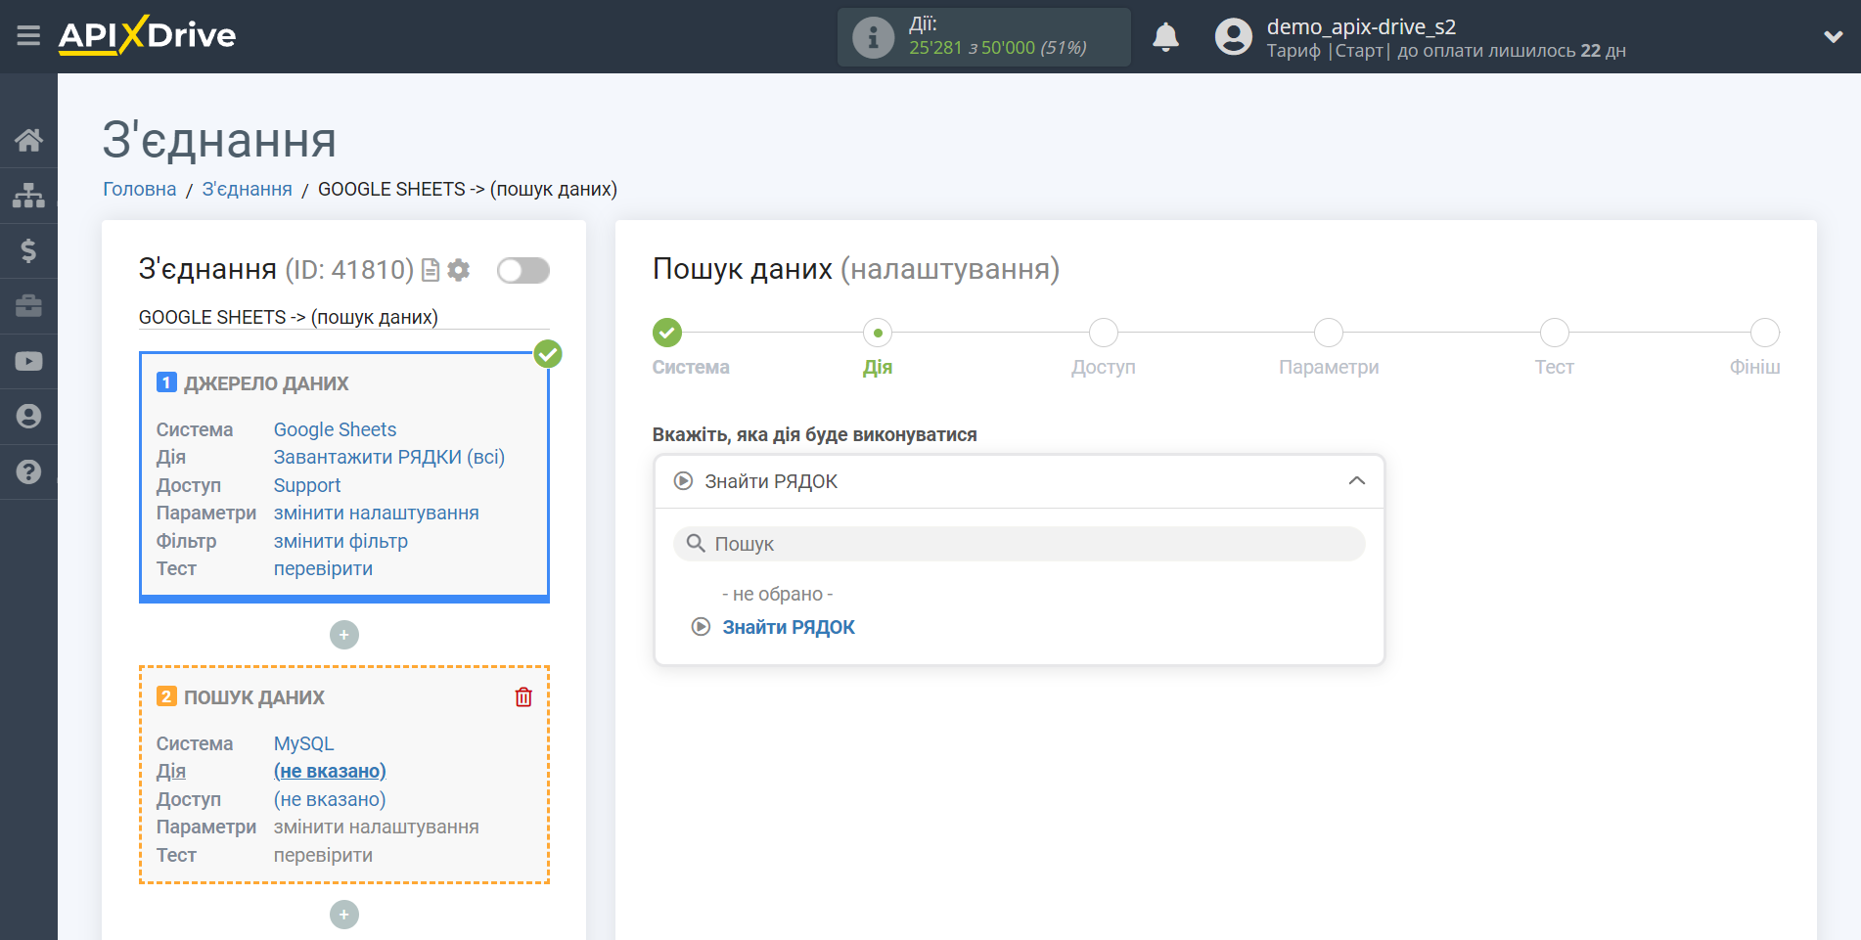The image size is (1861, 940).
Task: Open the user profile sidebar icon
Action: pyautogui.click(x=28, y=416)
